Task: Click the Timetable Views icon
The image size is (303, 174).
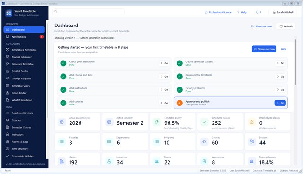Action: tap(8, 86)
